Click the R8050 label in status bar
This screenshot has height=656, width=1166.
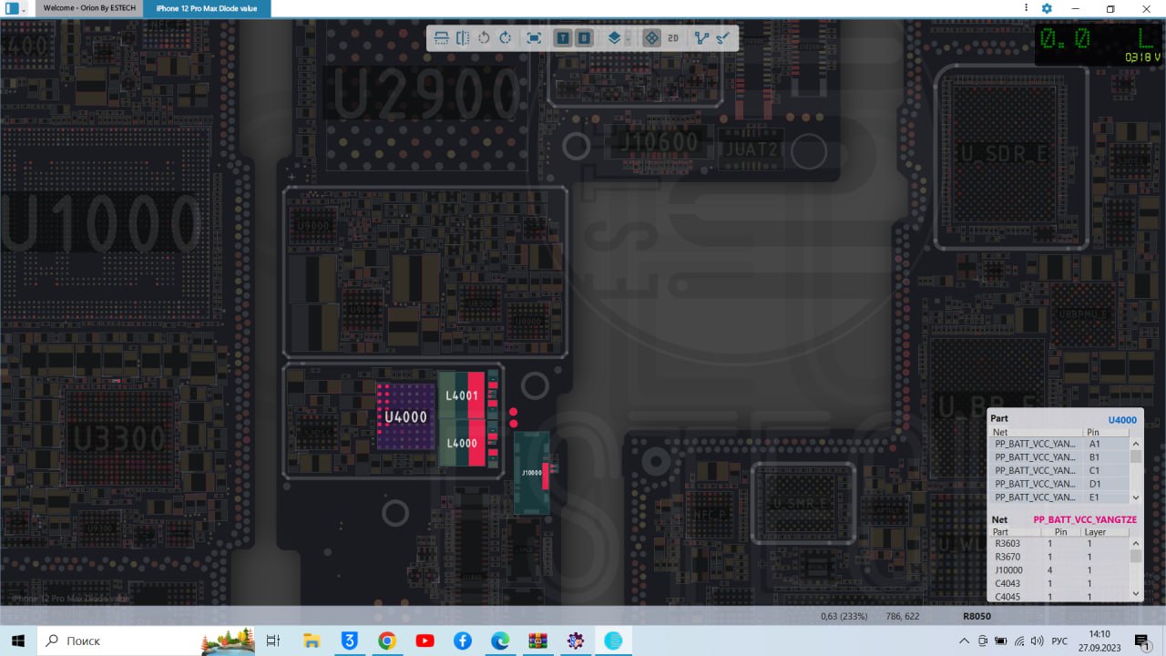pyautogui.click(x=977, y=617)
